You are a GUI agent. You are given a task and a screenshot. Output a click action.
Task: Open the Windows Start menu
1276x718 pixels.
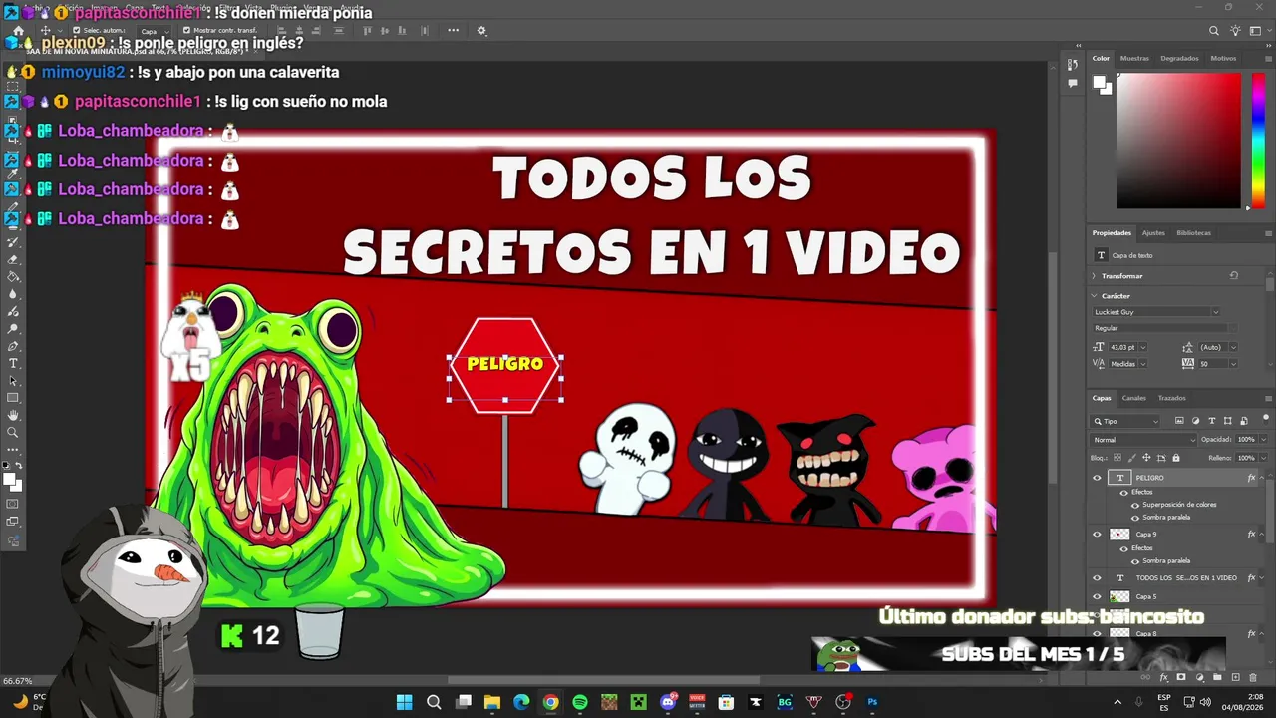[404, 702]
